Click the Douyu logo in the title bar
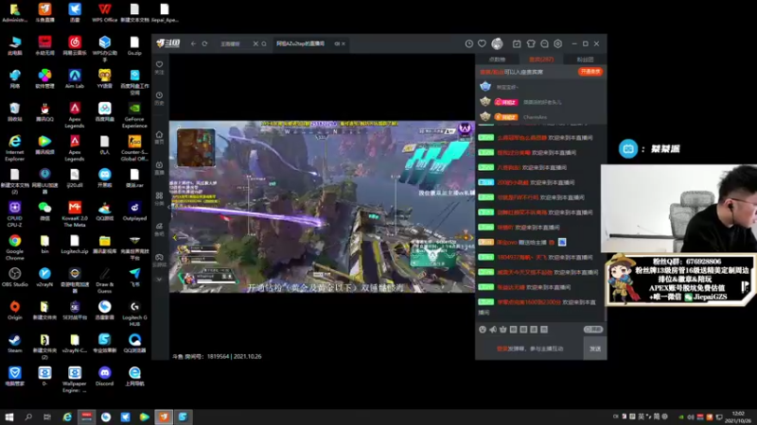The image size is (757, 425). point(168,43)
